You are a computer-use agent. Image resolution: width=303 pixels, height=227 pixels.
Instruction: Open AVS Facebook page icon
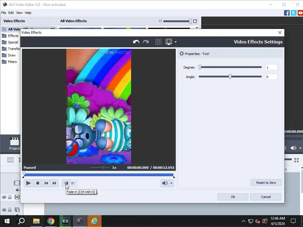[x=287, y=13]
